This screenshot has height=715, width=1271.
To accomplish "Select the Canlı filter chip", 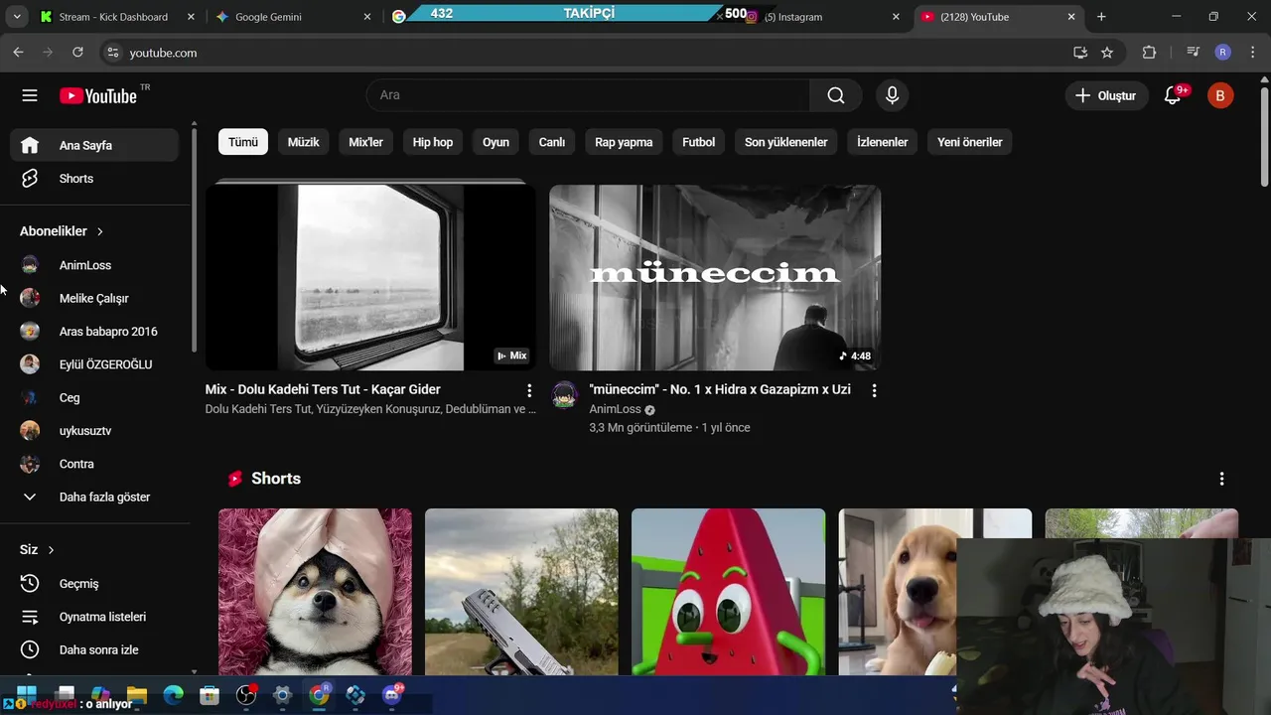I will pyautogui.click(x=552, y=142).
